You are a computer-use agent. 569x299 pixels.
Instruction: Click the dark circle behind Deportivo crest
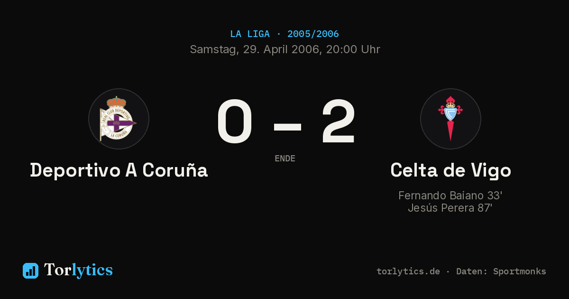119,119
